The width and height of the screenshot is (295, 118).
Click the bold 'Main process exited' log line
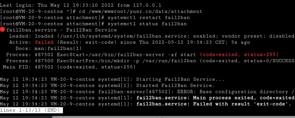[147, 98]
